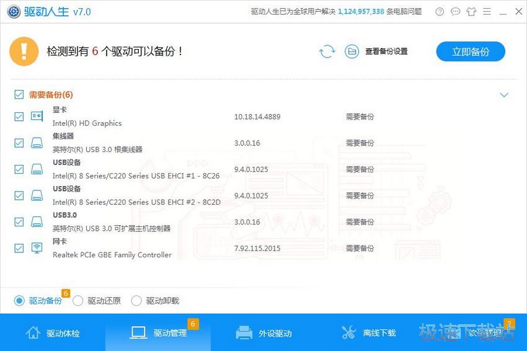
Task: Close the 驱动人生 window
Action: pyautogui.click(x=518, y=12)
